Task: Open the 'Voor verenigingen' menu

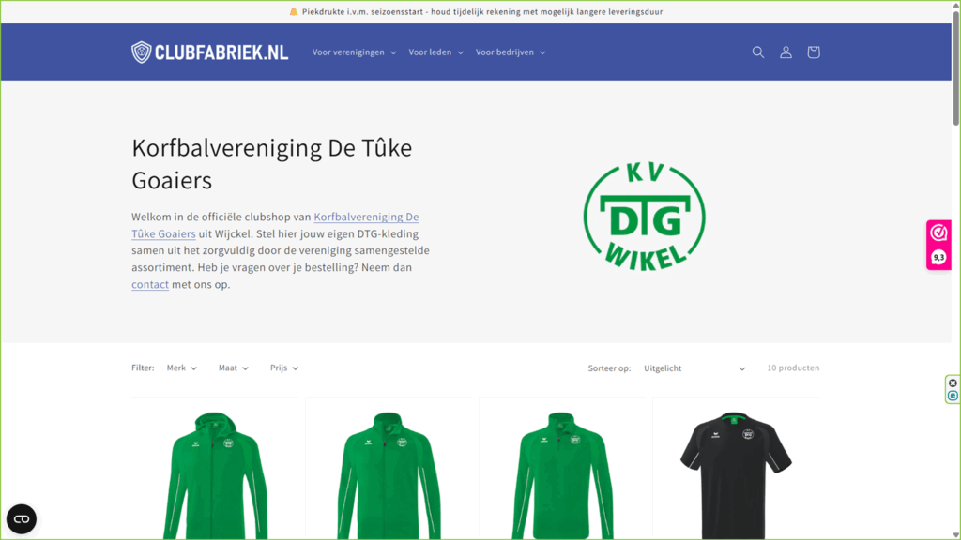Action: coord(354,52)
